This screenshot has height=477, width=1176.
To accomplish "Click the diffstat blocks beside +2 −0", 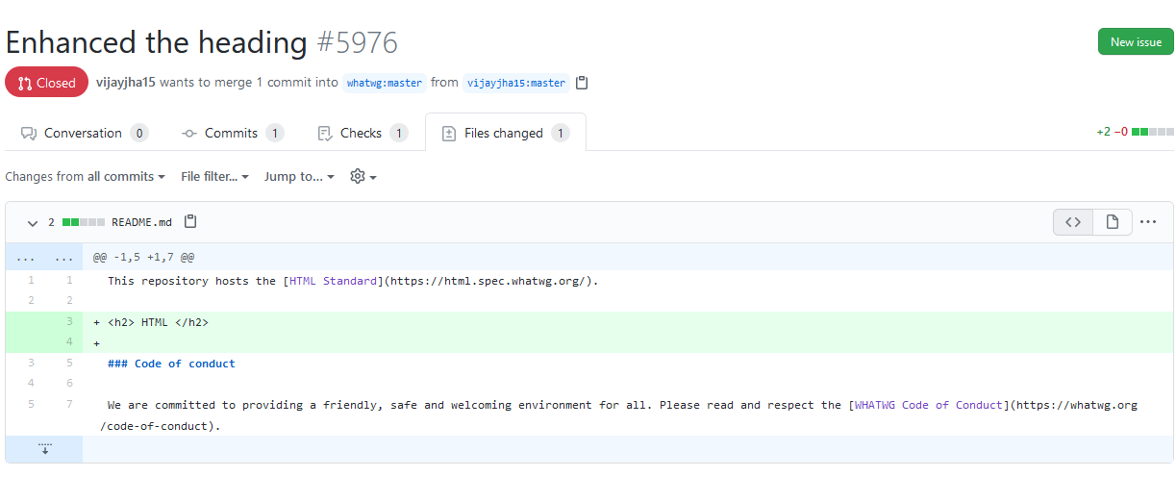I will [1153, 132].
